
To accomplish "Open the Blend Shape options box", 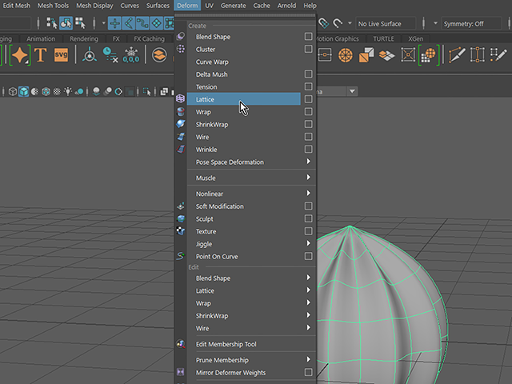I will pos(308,36).
